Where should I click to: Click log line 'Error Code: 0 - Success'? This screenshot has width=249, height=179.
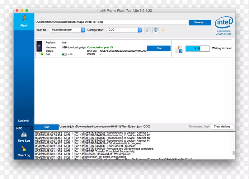point(85,146)
